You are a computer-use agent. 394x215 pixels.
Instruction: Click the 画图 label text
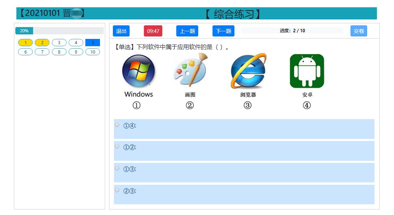[190, 95]
